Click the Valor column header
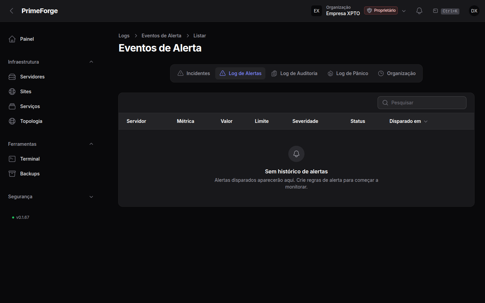The image size is (485, 303). [x=227, y=121]
